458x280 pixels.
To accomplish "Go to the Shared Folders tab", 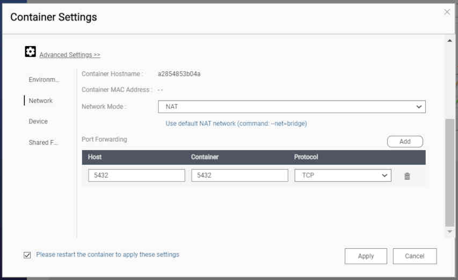I will (43, 143).
